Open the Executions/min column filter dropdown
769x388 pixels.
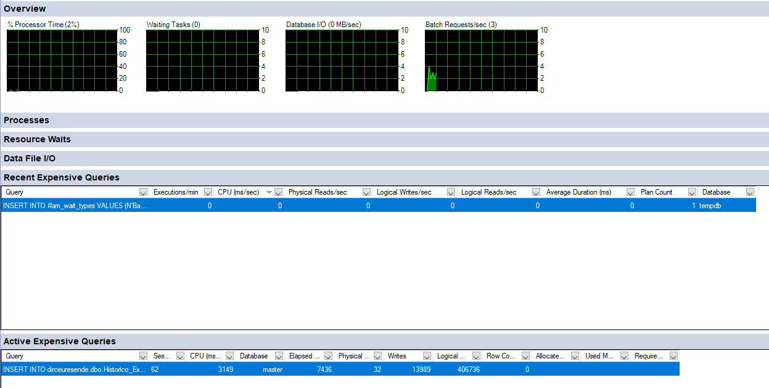208,192
